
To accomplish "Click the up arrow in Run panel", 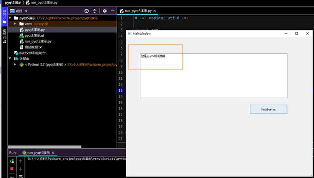I will [21, 161].
